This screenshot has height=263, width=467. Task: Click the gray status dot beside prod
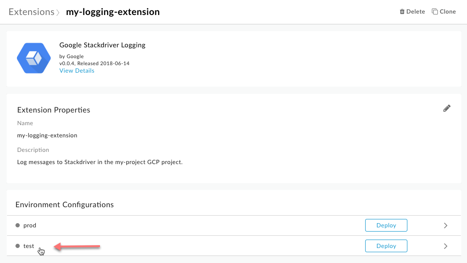18,225
